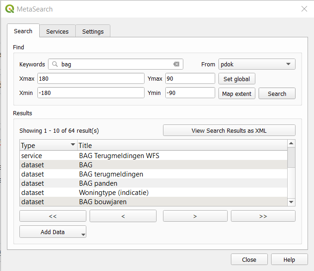
Task: Switch to the Search tab
Action: (x=23, y=31)
